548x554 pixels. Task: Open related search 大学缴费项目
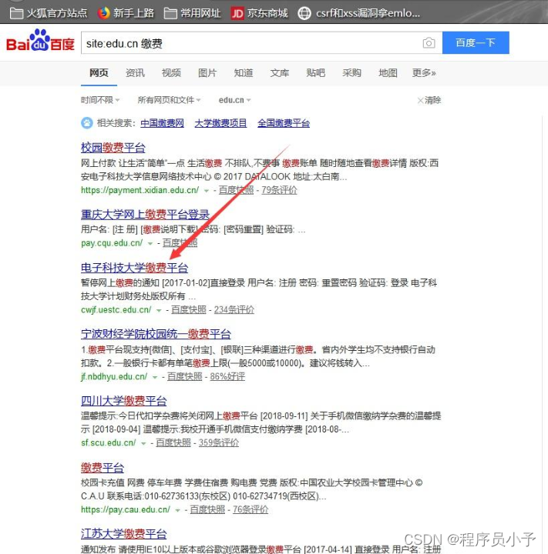point(220,123)
